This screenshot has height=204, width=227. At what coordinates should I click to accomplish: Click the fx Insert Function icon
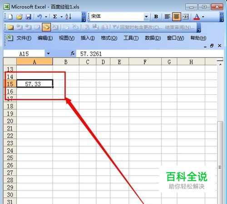[73, 53]
